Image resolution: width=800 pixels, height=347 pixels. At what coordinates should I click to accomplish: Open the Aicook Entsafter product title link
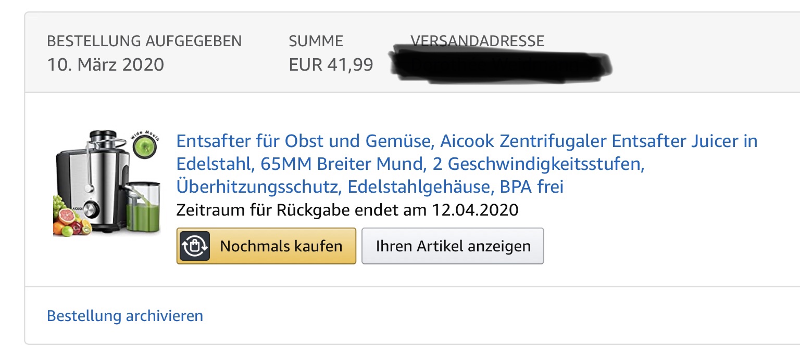point(467,141)
